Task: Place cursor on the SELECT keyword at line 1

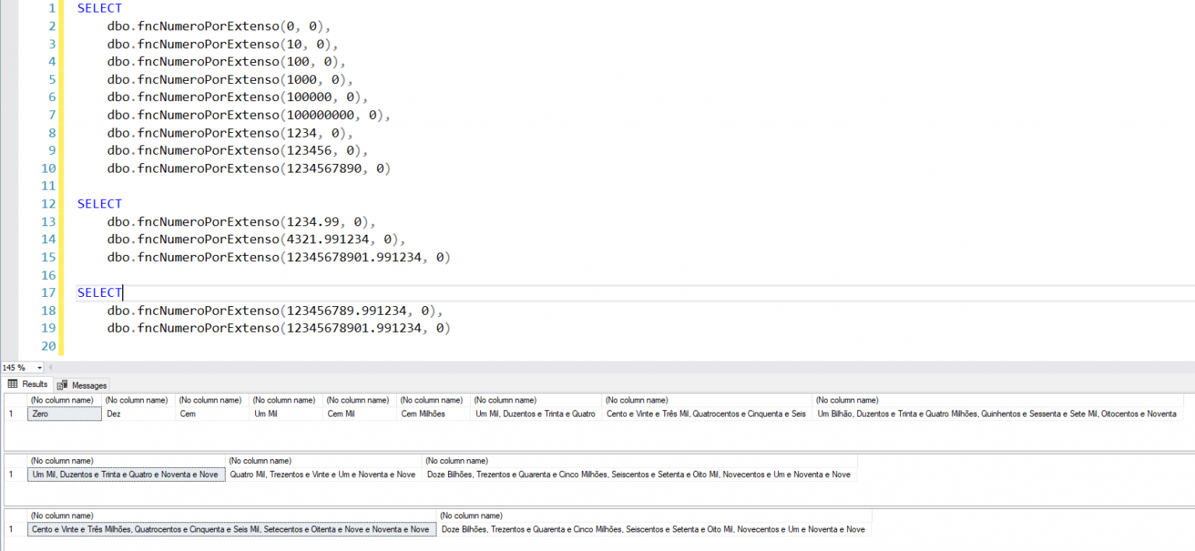Action: [99, 8]
